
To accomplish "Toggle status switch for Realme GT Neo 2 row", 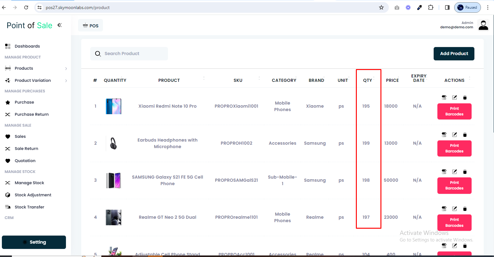I will 444,208.
